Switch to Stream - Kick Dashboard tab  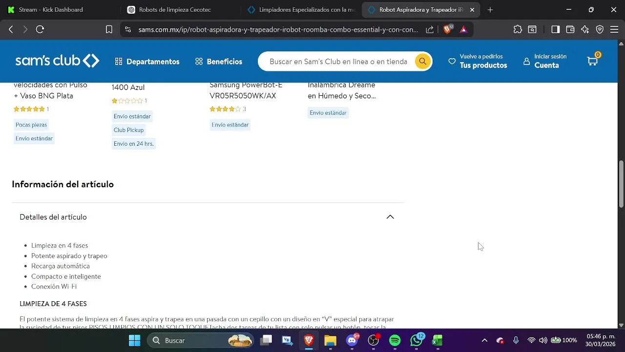click(59, 10)
